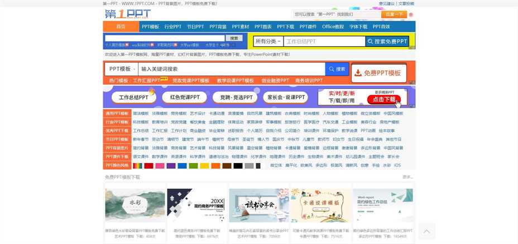
Task: Open the 水彩 watercolor template thumbnail
Action: pos(135,204)
